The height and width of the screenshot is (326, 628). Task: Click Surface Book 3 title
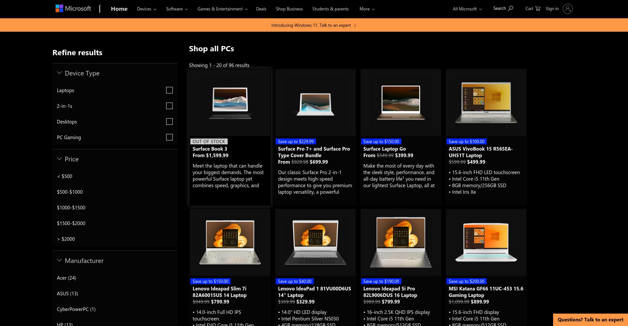[x=210, y=149]
